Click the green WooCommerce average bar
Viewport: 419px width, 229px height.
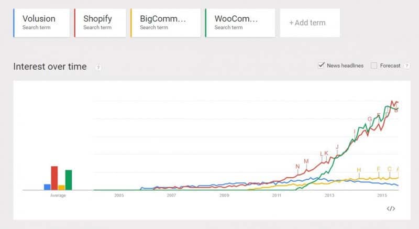69,180
